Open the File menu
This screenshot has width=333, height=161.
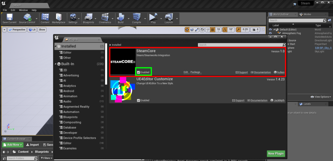(5, 10)
